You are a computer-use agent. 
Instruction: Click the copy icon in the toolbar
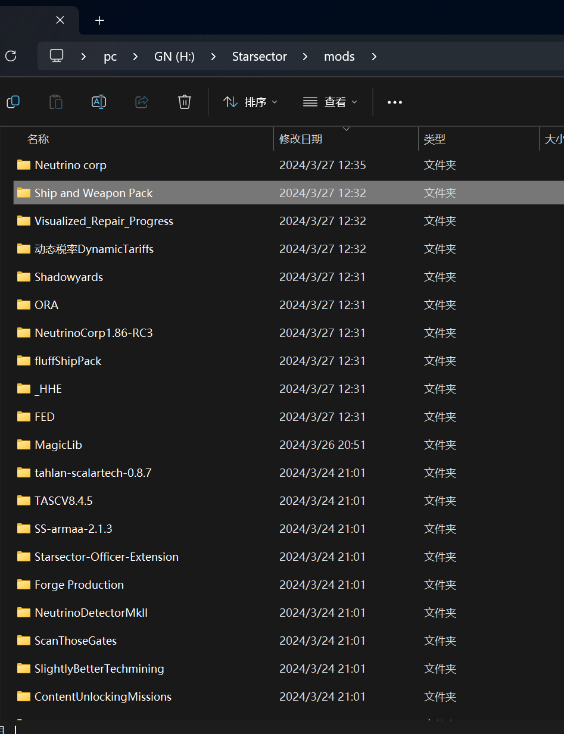pyautogui.click(x=13, y=102)
